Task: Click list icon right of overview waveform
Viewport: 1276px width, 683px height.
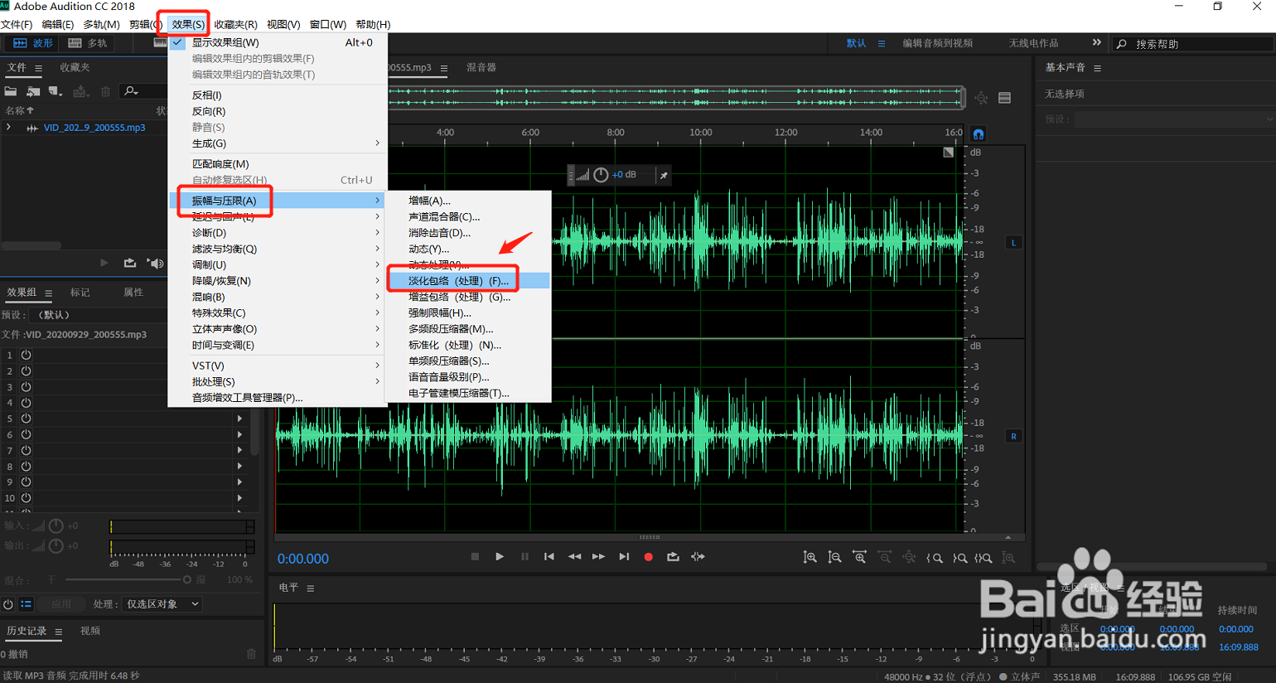Action: [x=1004, y=98]
